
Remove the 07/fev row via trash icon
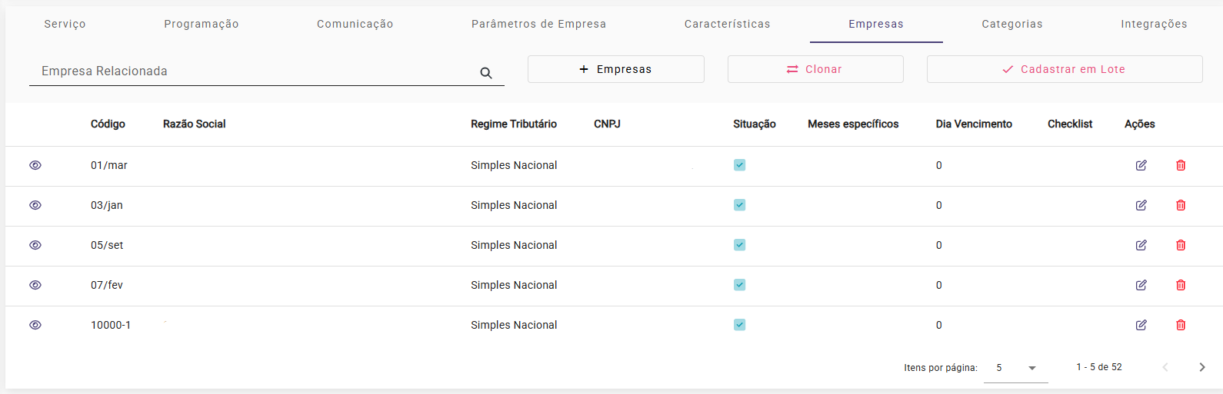1181,285
